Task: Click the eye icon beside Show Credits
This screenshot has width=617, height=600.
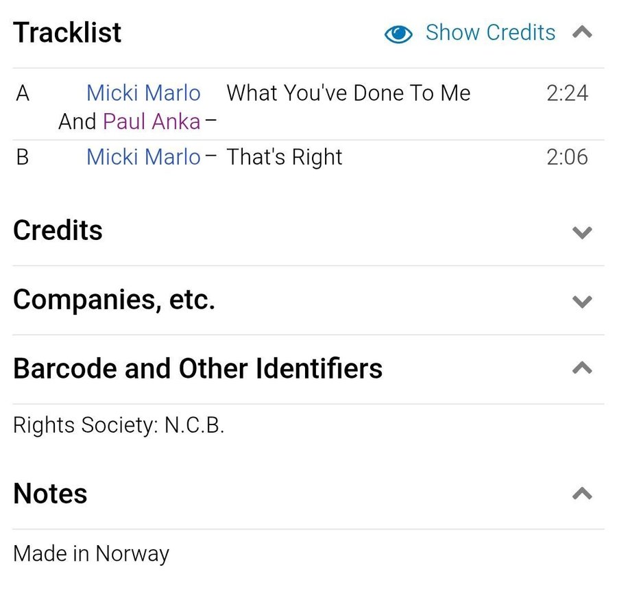Action: (398, 34)
